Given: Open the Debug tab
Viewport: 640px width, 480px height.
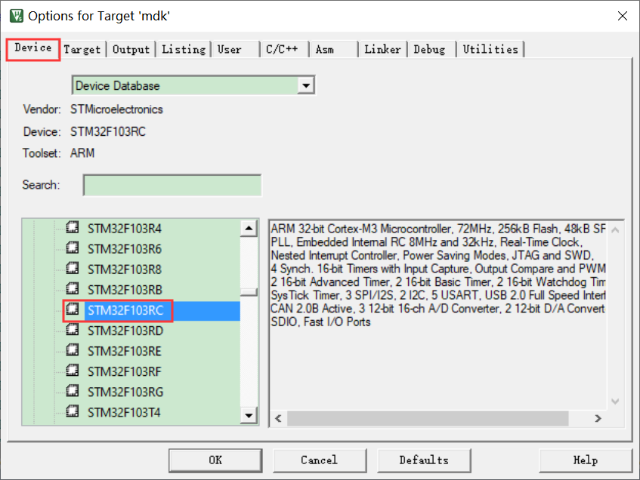Looking at the screenshot, I should pos(429,49).
